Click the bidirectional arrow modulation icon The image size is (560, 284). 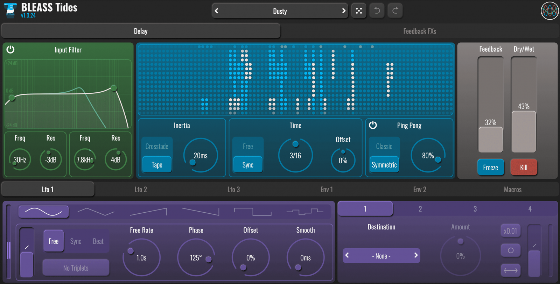click(511, 270)
